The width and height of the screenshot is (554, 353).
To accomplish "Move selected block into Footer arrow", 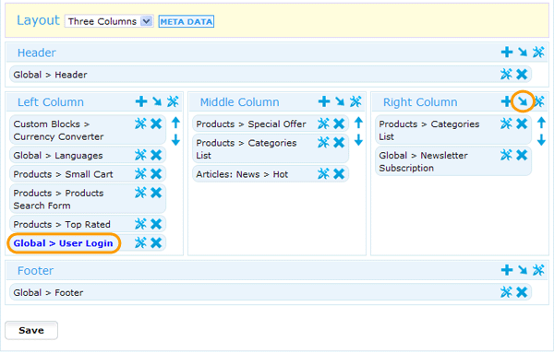I will (x=523, y=270).
